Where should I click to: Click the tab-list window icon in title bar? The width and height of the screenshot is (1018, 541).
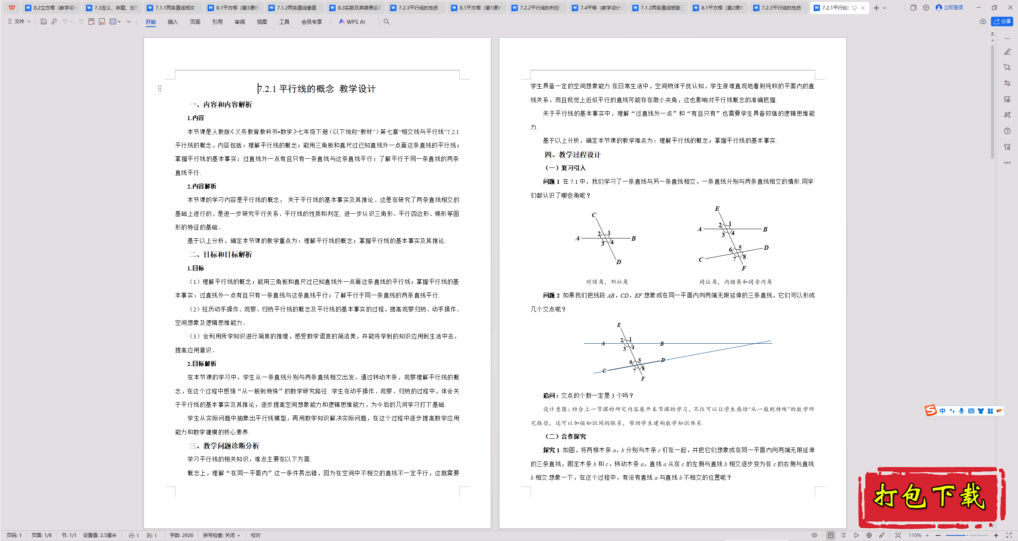[913, 8]
